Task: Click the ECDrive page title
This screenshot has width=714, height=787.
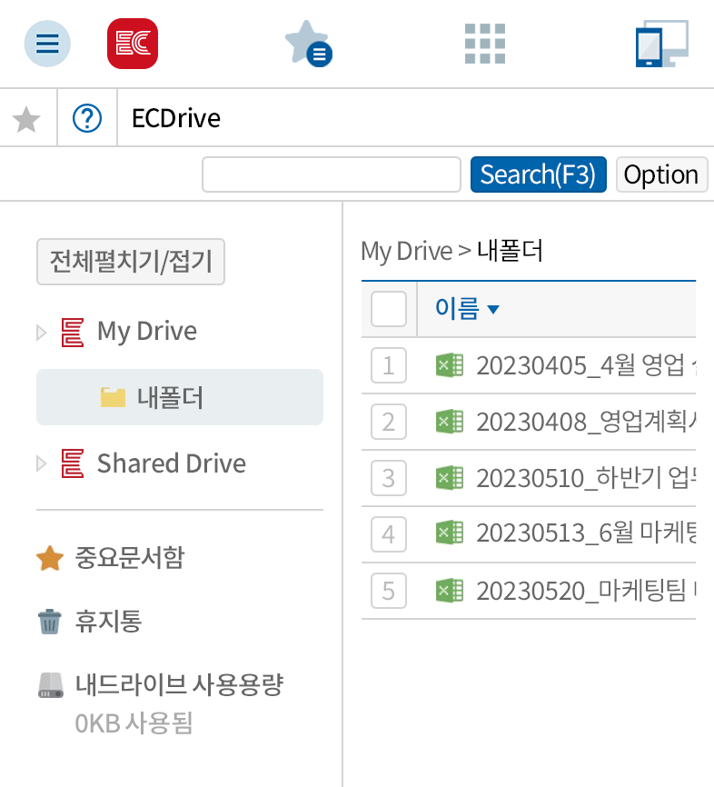Action: [175, 118]
